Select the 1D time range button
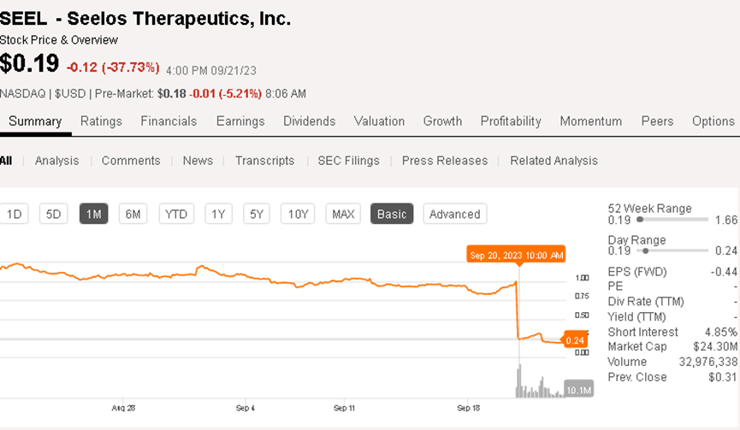This screenshot has width=740, height=430. 15,214
